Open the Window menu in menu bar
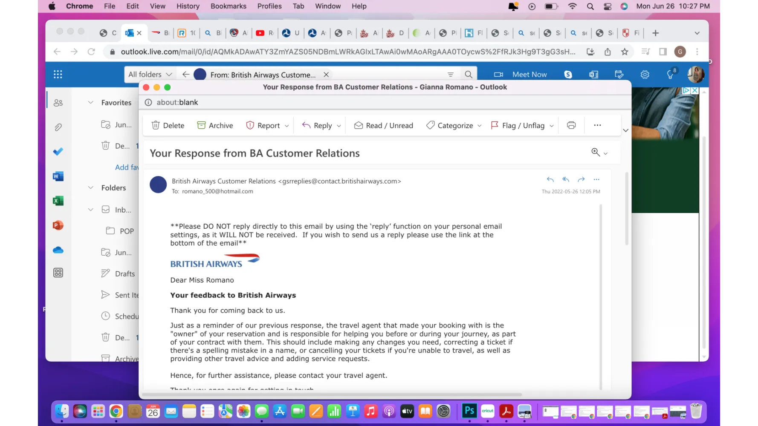Screen dimensions: 758x426 [328, 6]
